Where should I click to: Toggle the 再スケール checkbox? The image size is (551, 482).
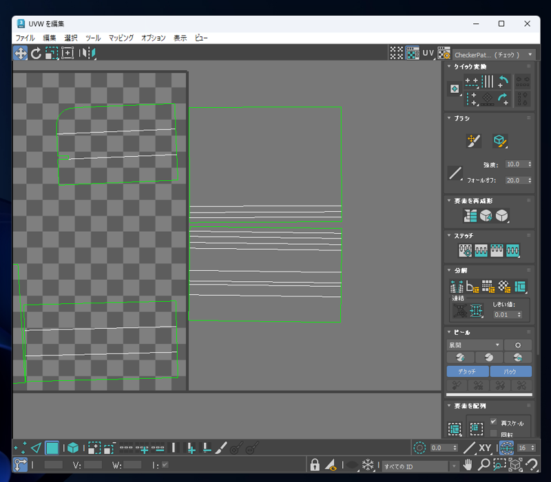click(x=494, y=421)
